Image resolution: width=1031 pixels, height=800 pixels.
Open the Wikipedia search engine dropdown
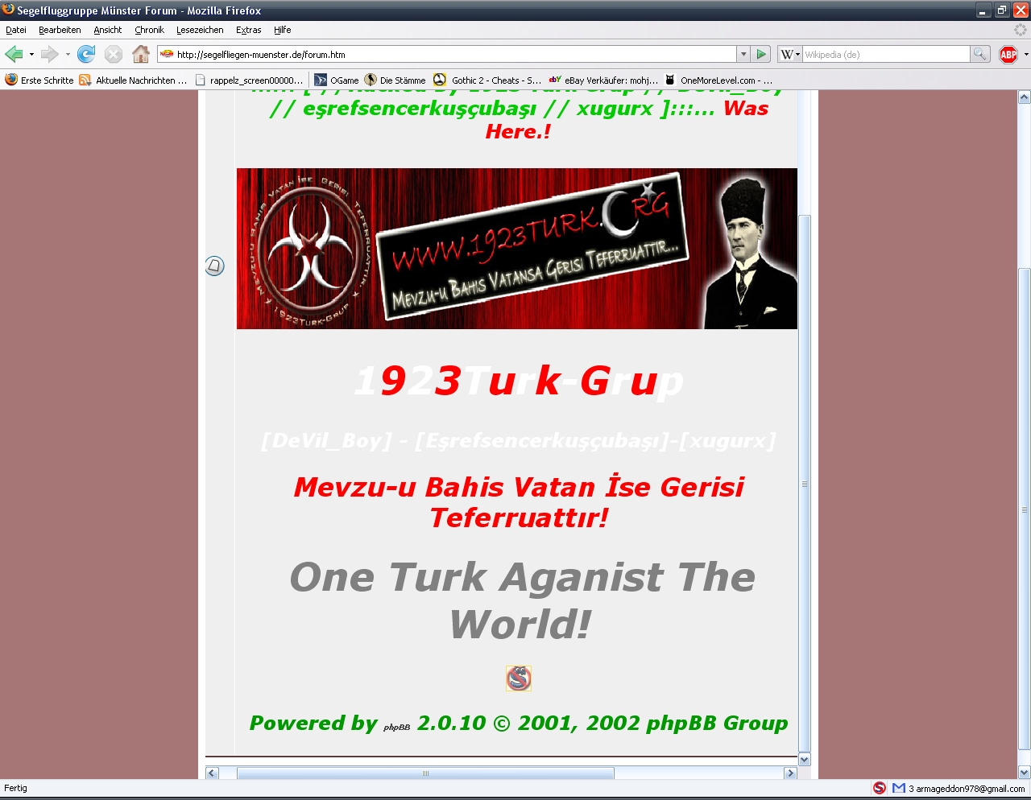790,54
